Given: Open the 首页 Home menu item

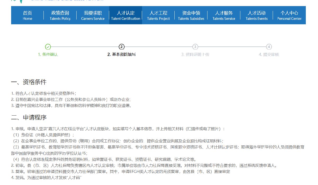Looking at the screenshot, I should [x=27, y=15].
